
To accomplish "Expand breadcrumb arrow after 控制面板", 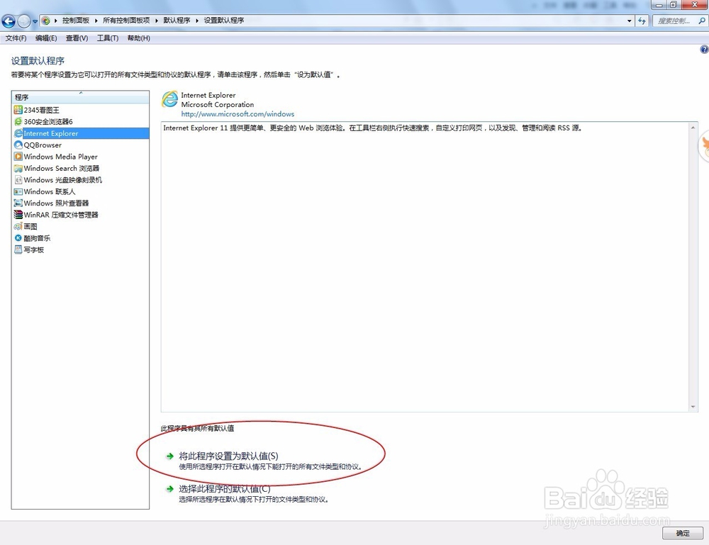I will (96, 21).
